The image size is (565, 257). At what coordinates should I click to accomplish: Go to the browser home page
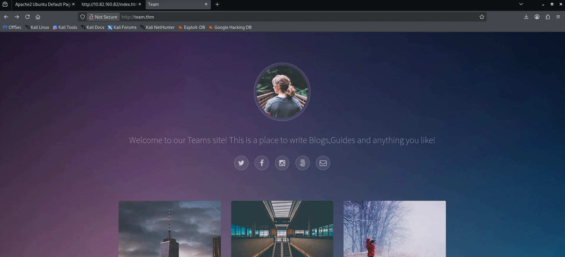pos(38,17)
